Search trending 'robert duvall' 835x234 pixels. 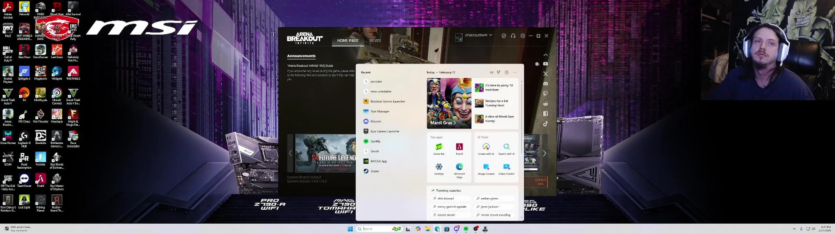450,215
